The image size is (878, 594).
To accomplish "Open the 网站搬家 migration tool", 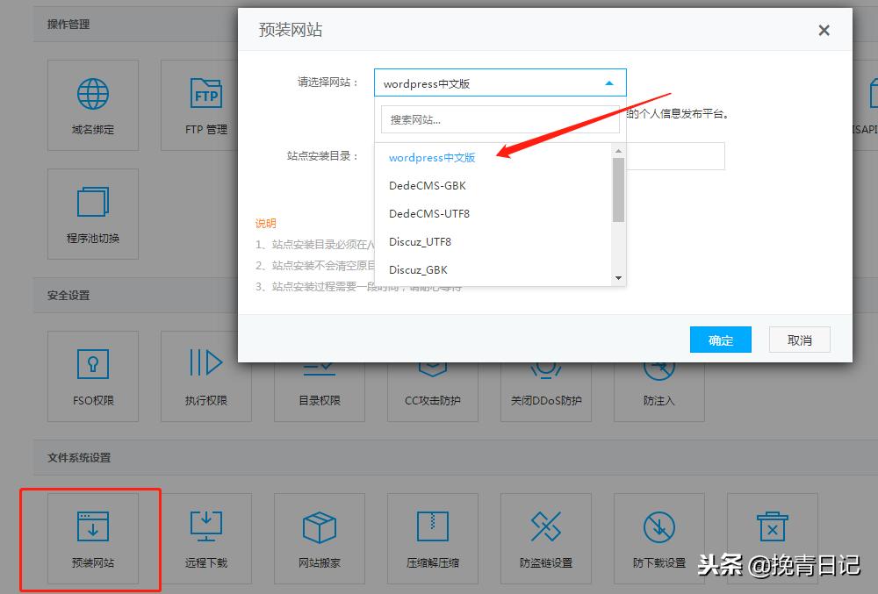I will tap(319, 538).
